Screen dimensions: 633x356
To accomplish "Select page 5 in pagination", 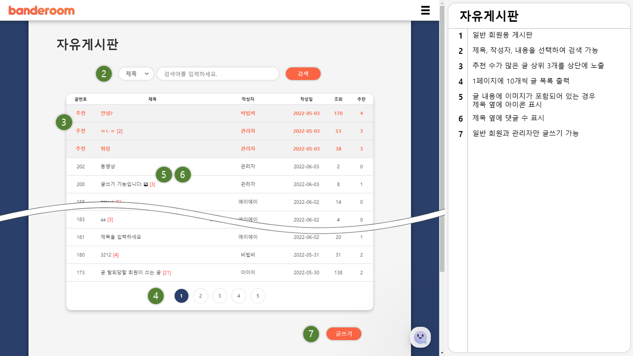I will pyautogui.click(x=258, y=296).
